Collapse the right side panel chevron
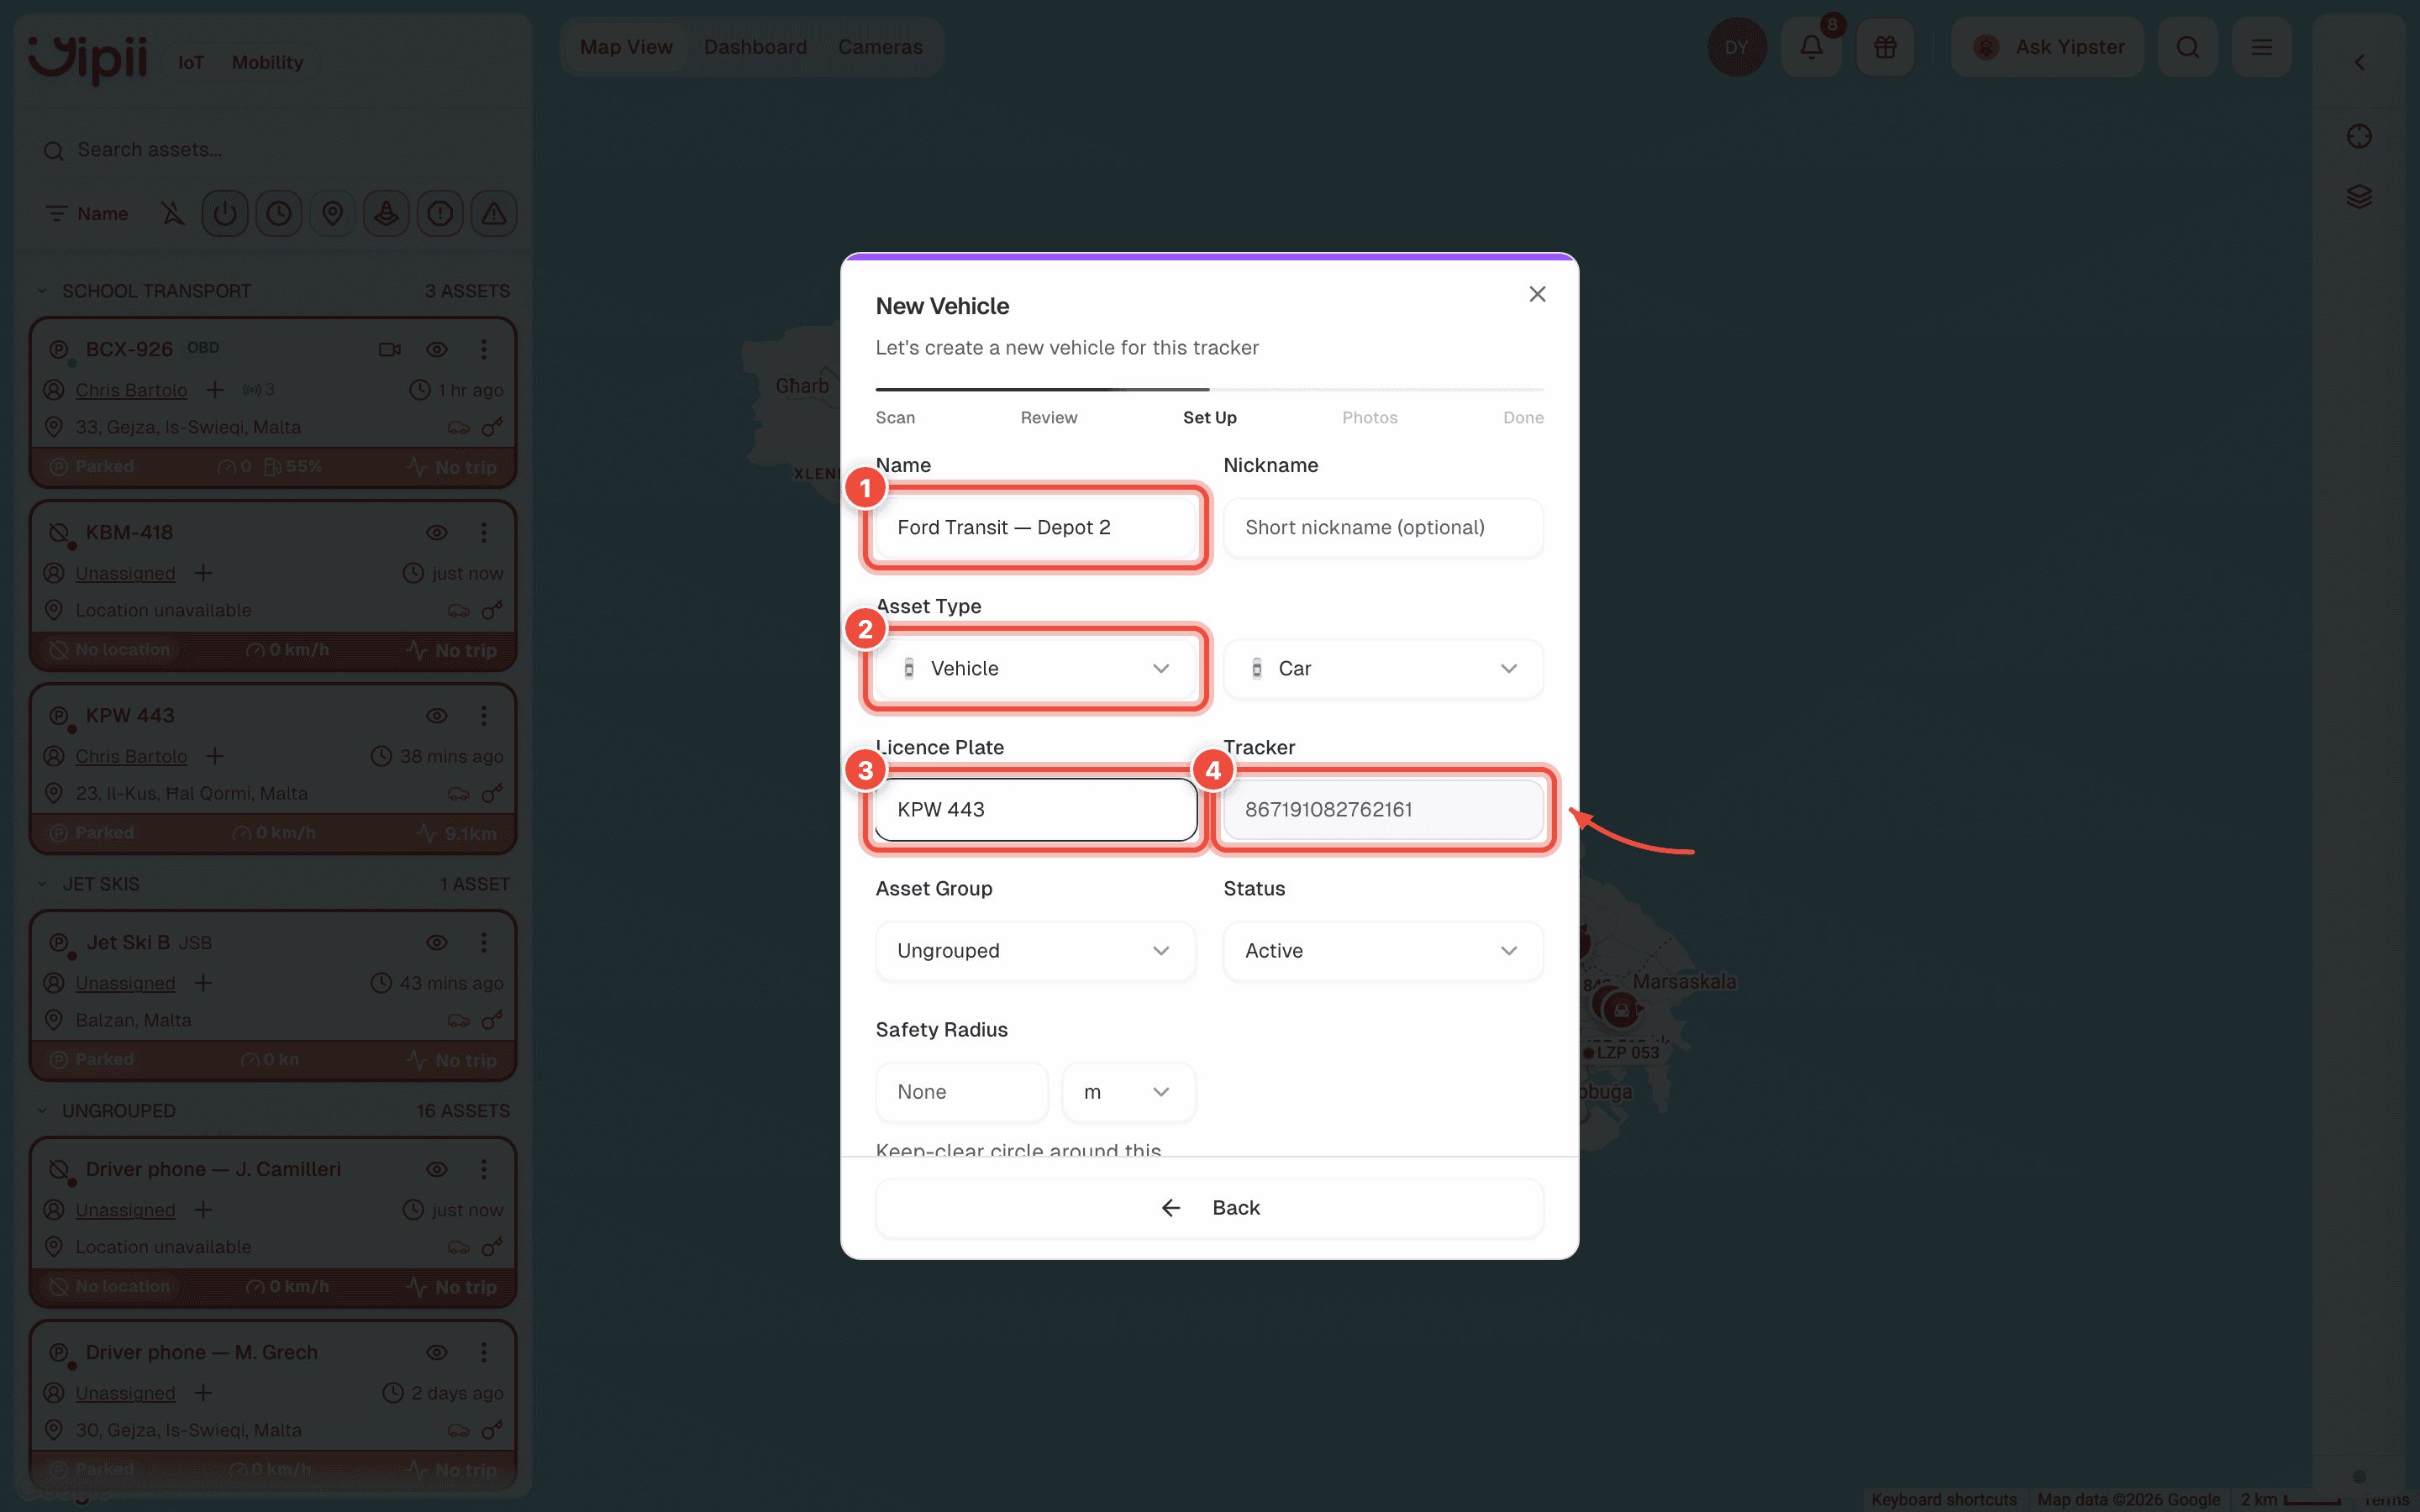This screenshot has height=1512, width=2420. (2359, 62)
